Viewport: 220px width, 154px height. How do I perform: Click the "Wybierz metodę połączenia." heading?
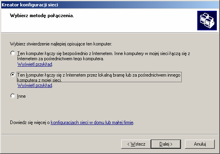point(42,16)
